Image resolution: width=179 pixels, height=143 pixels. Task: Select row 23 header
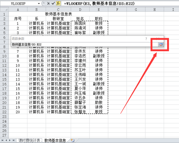4,117
